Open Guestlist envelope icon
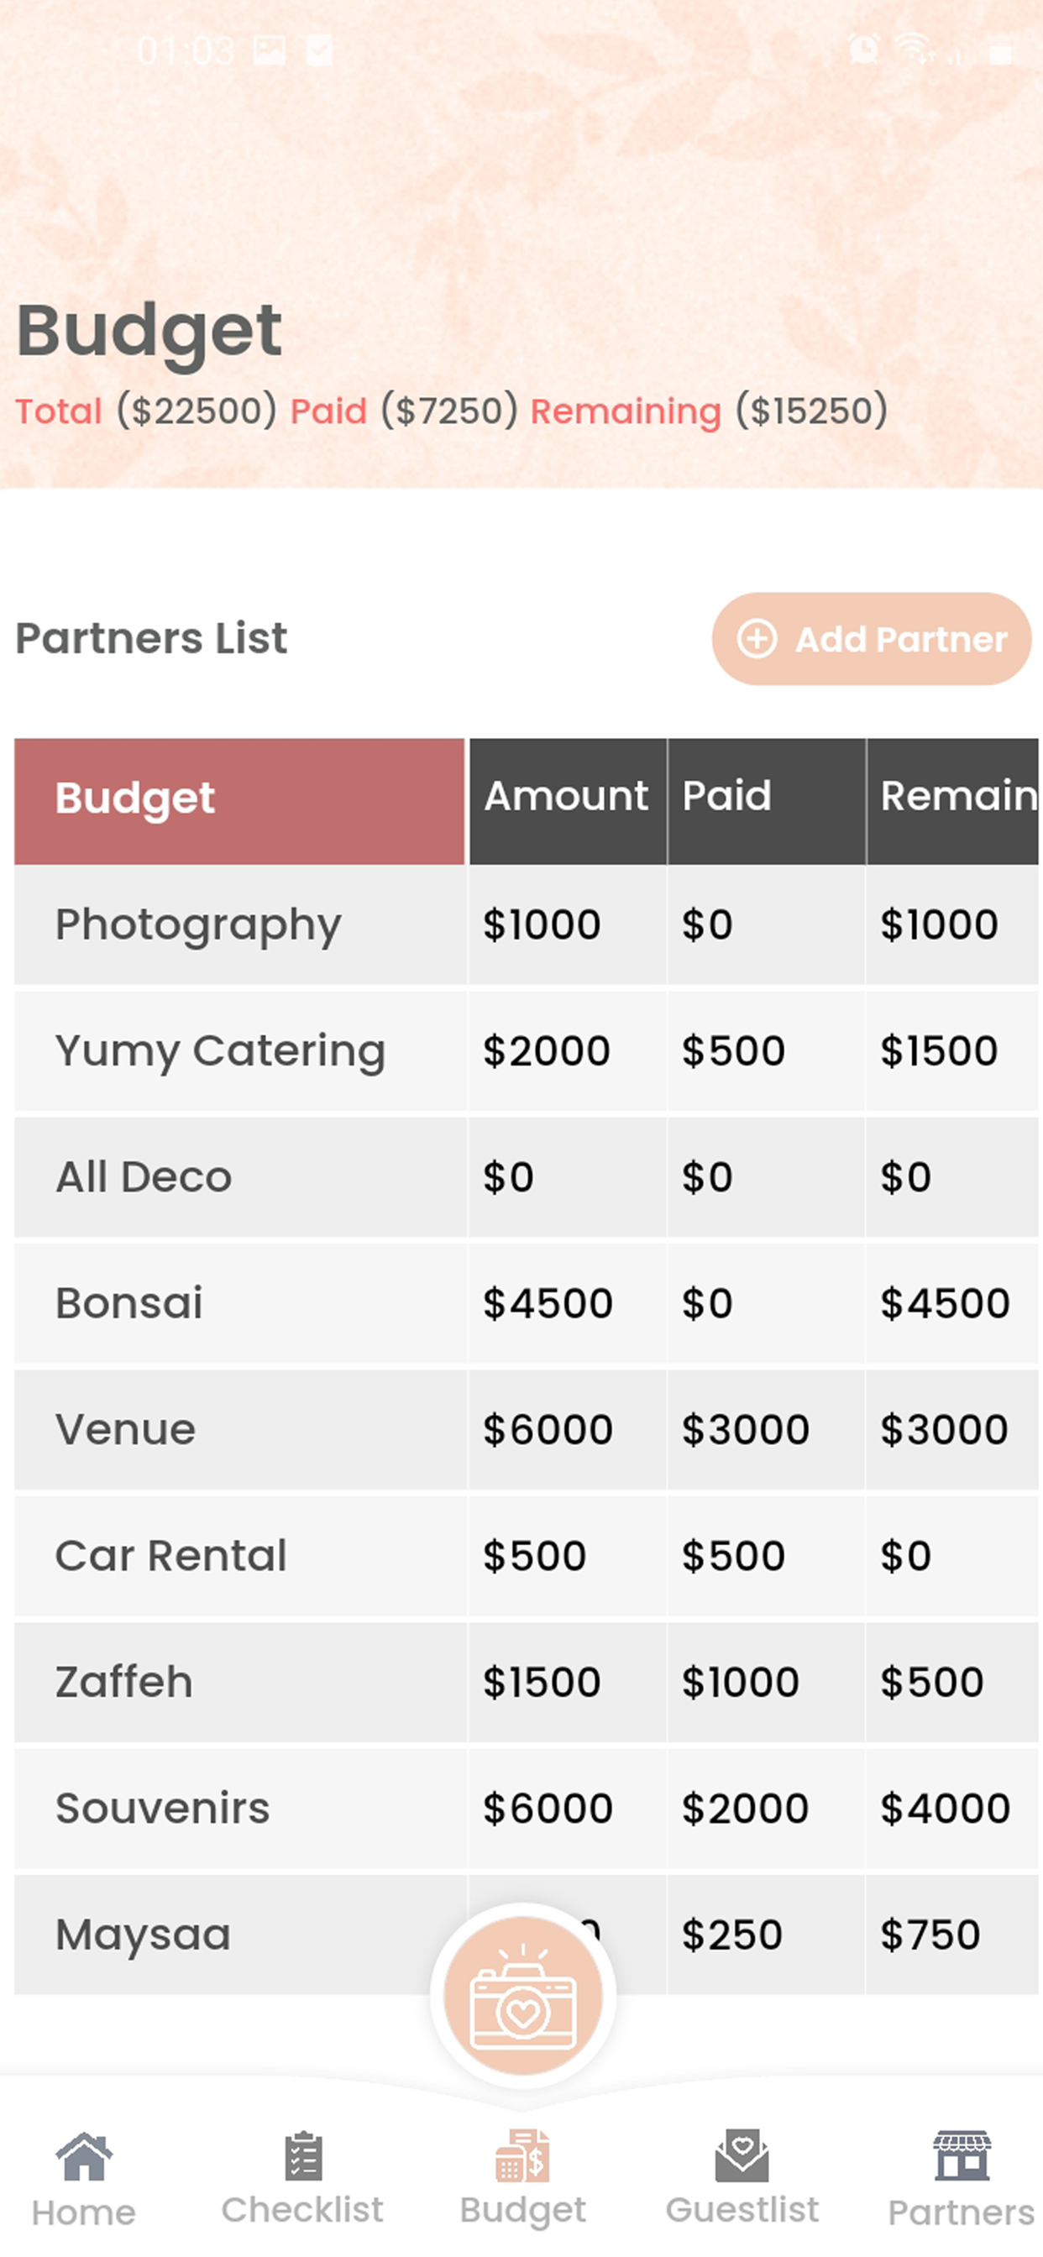1043x2257 pixels. pyautogui.click(x=742, y=2155)
